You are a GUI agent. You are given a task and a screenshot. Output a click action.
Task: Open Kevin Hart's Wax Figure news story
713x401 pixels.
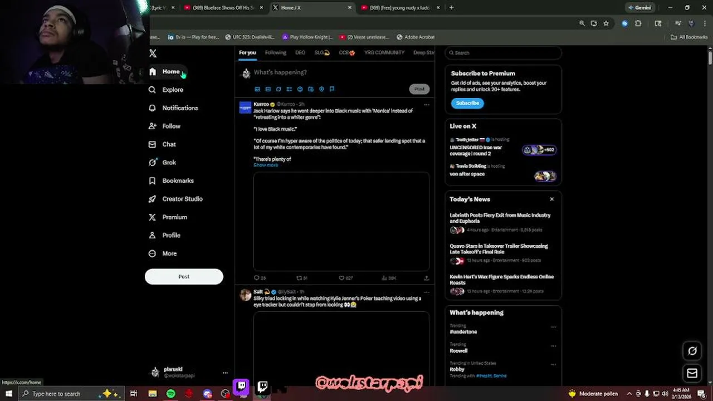point(503,283)
